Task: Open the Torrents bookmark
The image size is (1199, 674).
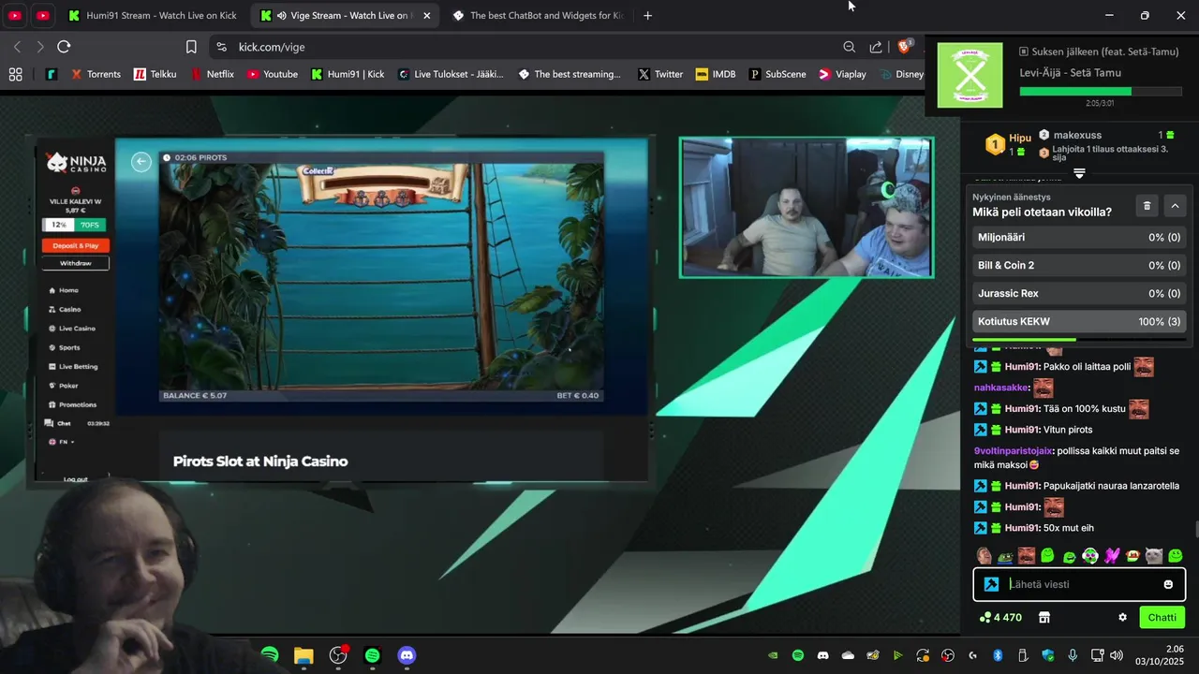Action: (96, 74)
